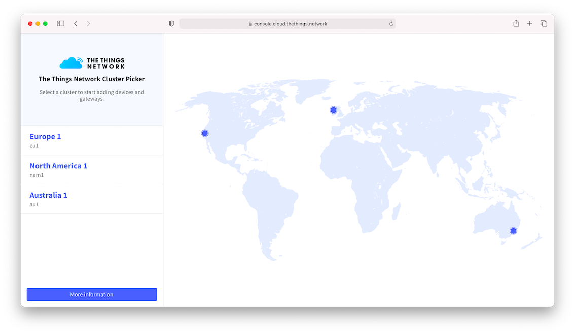
Task: Open the privacy report shield icon
Action: pyautogui.click(x=171, y=24)
